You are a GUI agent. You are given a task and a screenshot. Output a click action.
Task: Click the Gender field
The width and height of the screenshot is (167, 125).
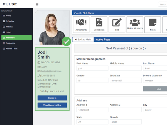pos(92,81)
